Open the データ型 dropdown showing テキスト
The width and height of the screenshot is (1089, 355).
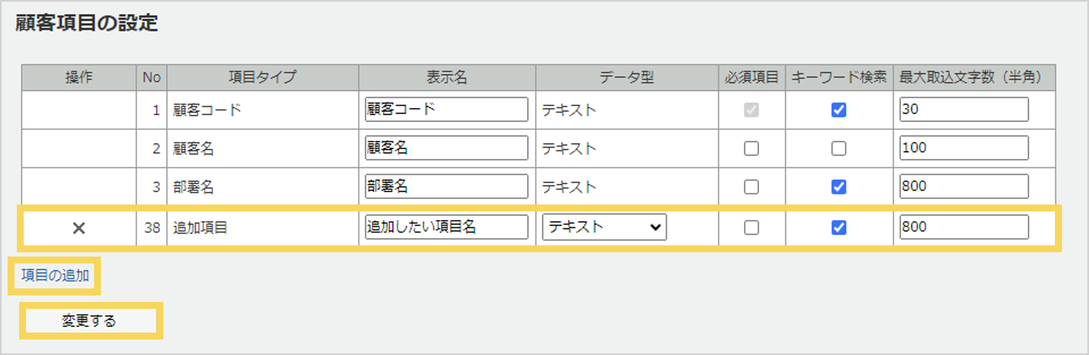pyautogui.click(x=604, y=227)
